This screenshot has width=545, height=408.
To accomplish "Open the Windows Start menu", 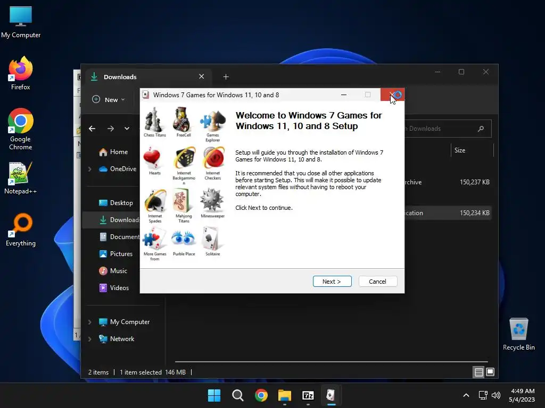I will (x=214, y=395).
